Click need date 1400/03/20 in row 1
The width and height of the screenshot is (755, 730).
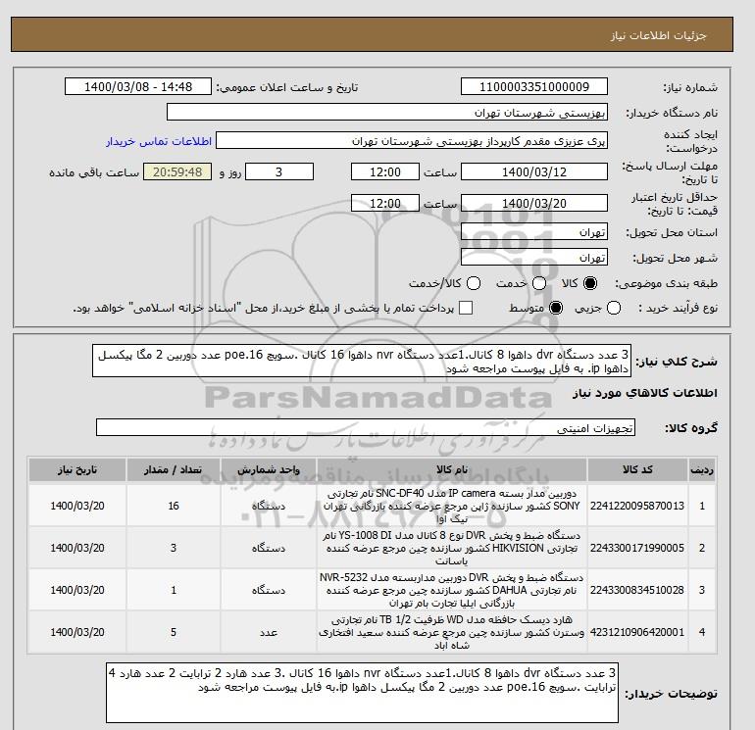[x=77, y=506]
